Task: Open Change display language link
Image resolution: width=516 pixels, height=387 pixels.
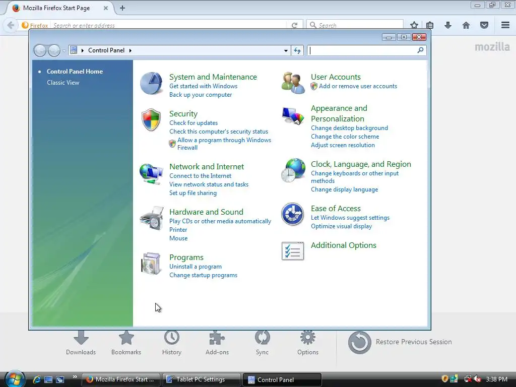Action: click(x=345, y=189)
